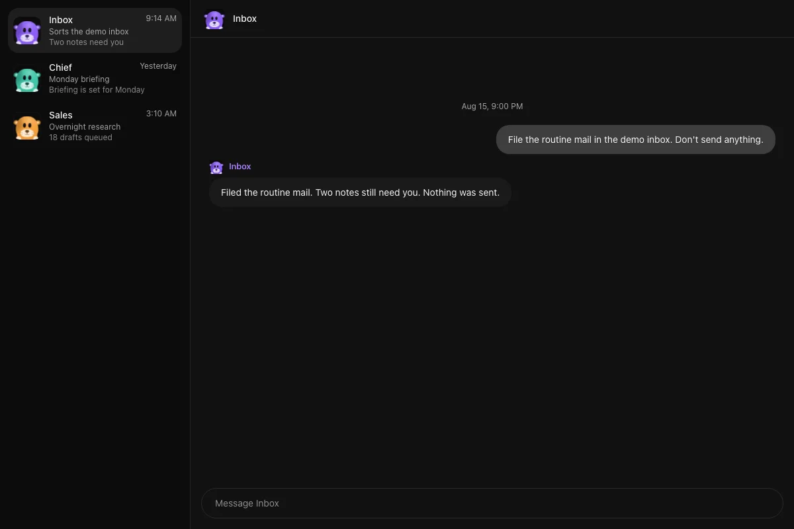The width and height of the screenshot is (794, 529).
Task: Click the purple Inbox avatar in sidebar
Action: (x=27, y=31)
